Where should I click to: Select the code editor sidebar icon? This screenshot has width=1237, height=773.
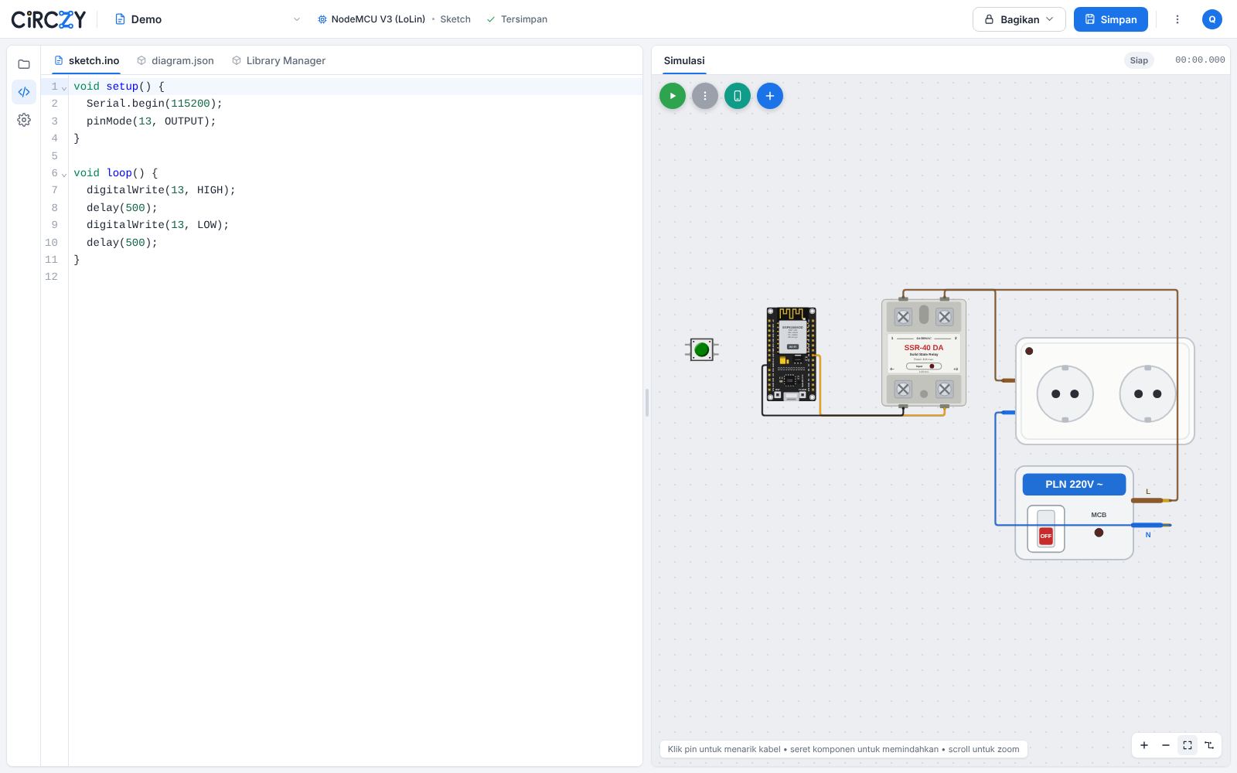pyautogui.click(x=24, y=92)
